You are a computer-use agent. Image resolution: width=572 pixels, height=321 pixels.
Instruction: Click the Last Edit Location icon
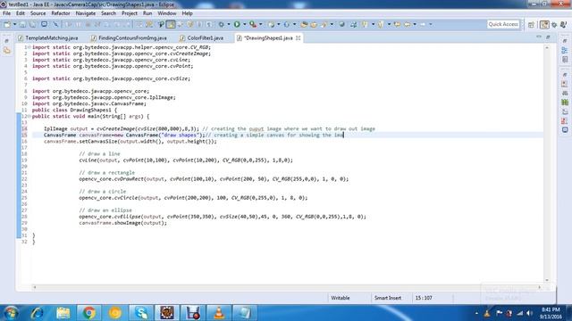(397, 24)
